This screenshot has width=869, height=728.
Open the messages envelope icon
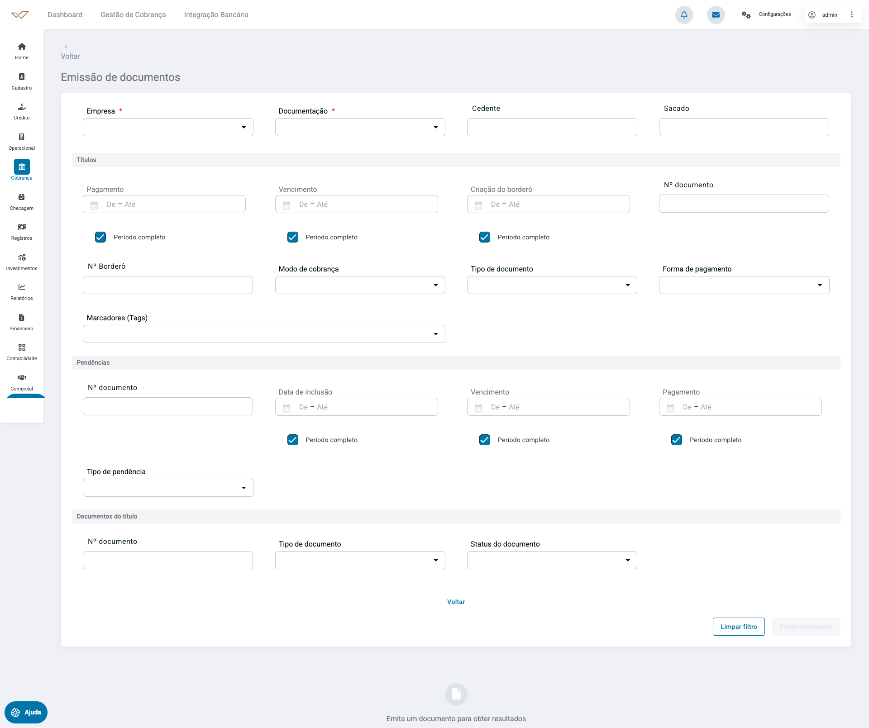coord(716,15)
